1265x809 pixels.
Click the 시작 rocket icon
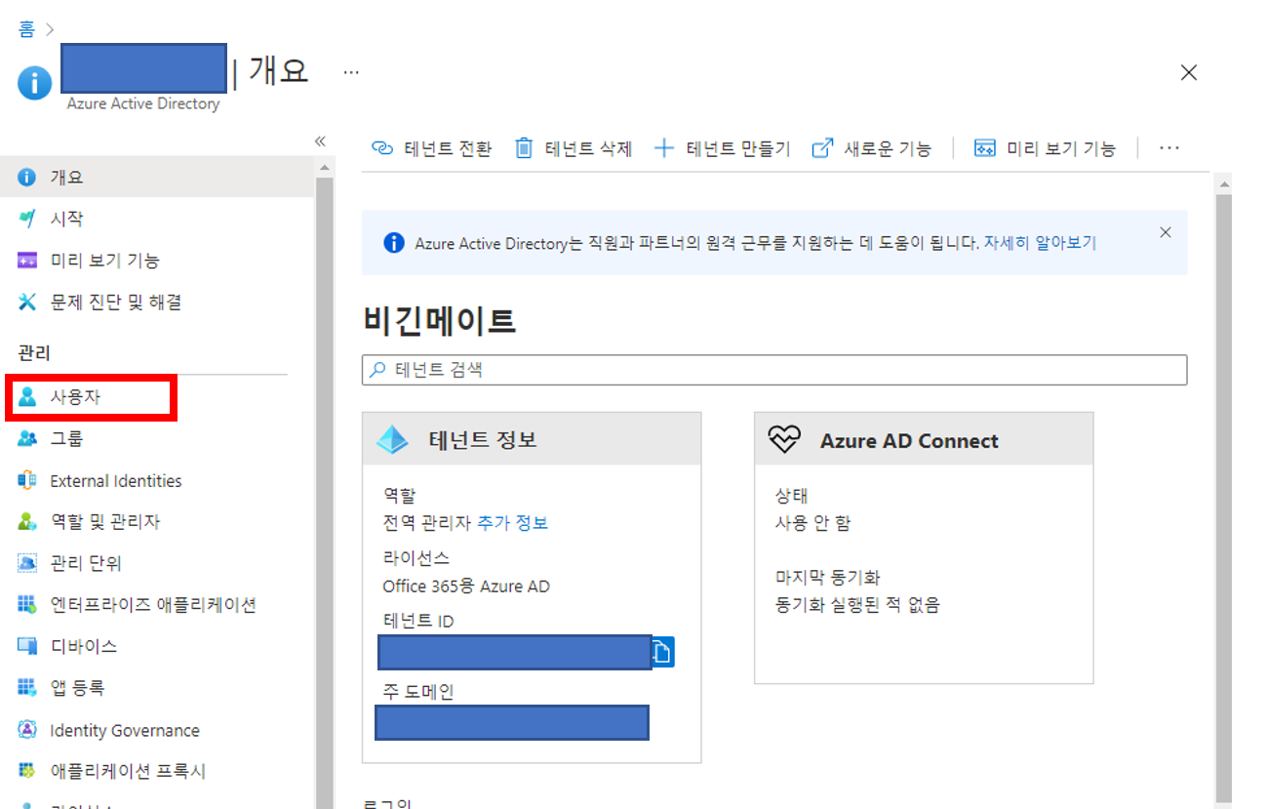pyautogui.click(x=27, y=219)
